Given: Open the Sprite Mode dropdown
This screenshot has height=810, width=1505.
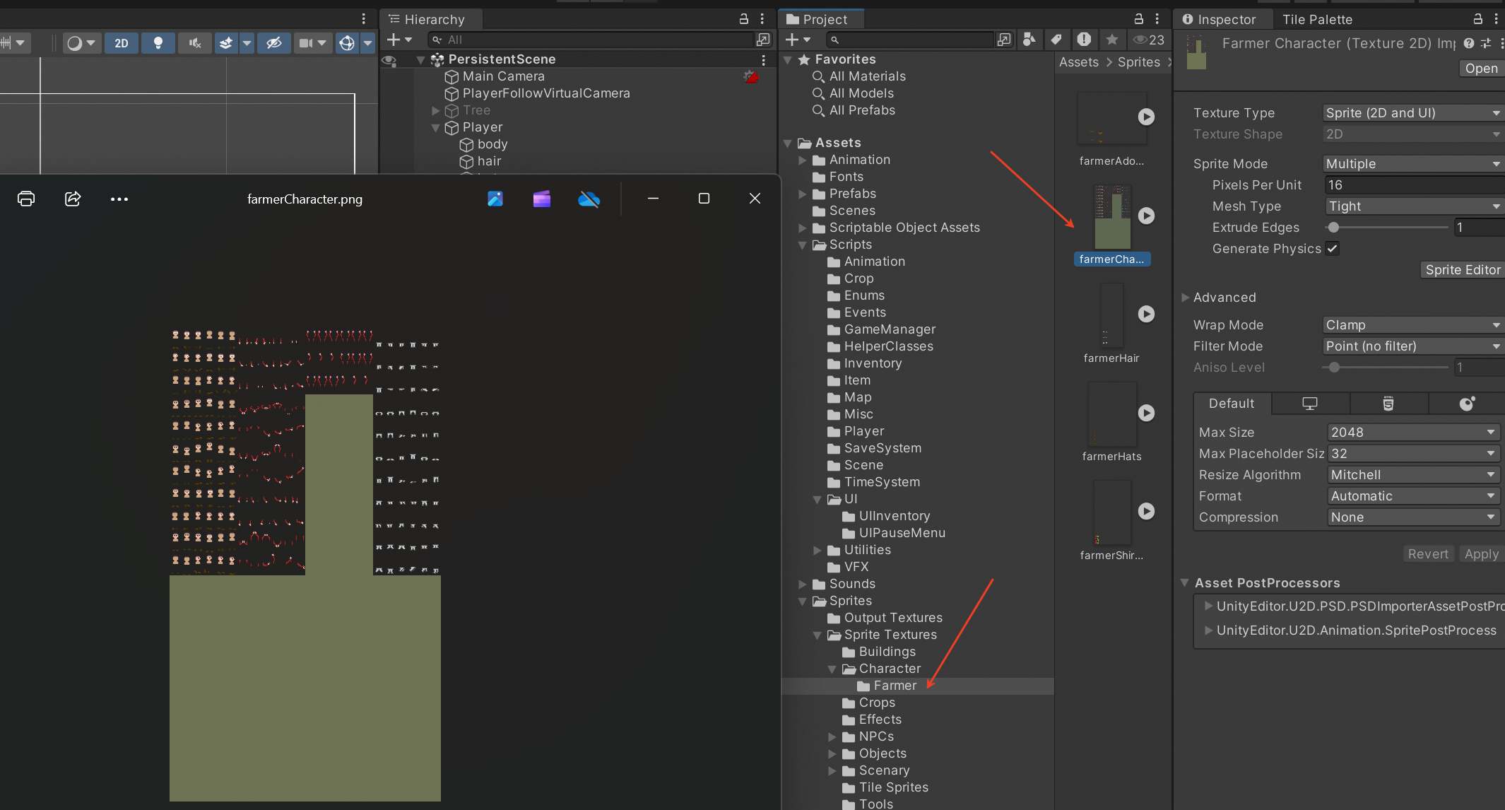Looking at the screenshot, I should pyautogui.click(x=1412, y=163).
